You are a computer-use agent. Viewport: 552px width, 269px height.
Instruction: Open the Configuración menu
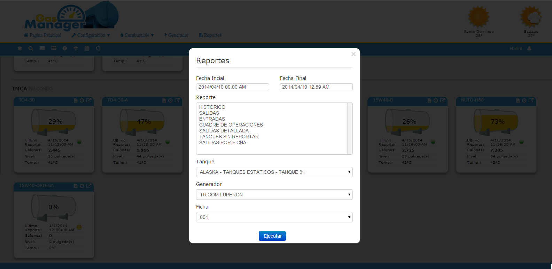91,35
